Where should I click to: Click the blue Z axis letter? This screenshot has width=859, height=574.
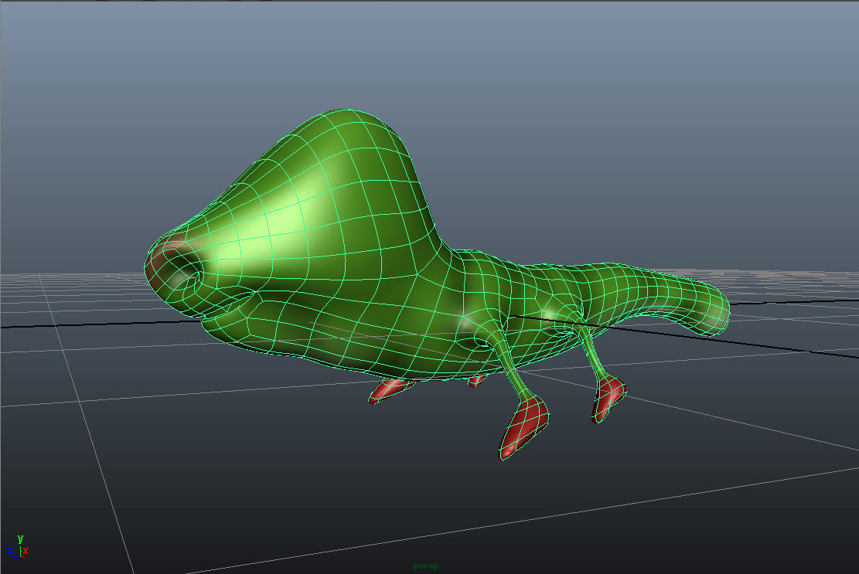tap(10, 552)
